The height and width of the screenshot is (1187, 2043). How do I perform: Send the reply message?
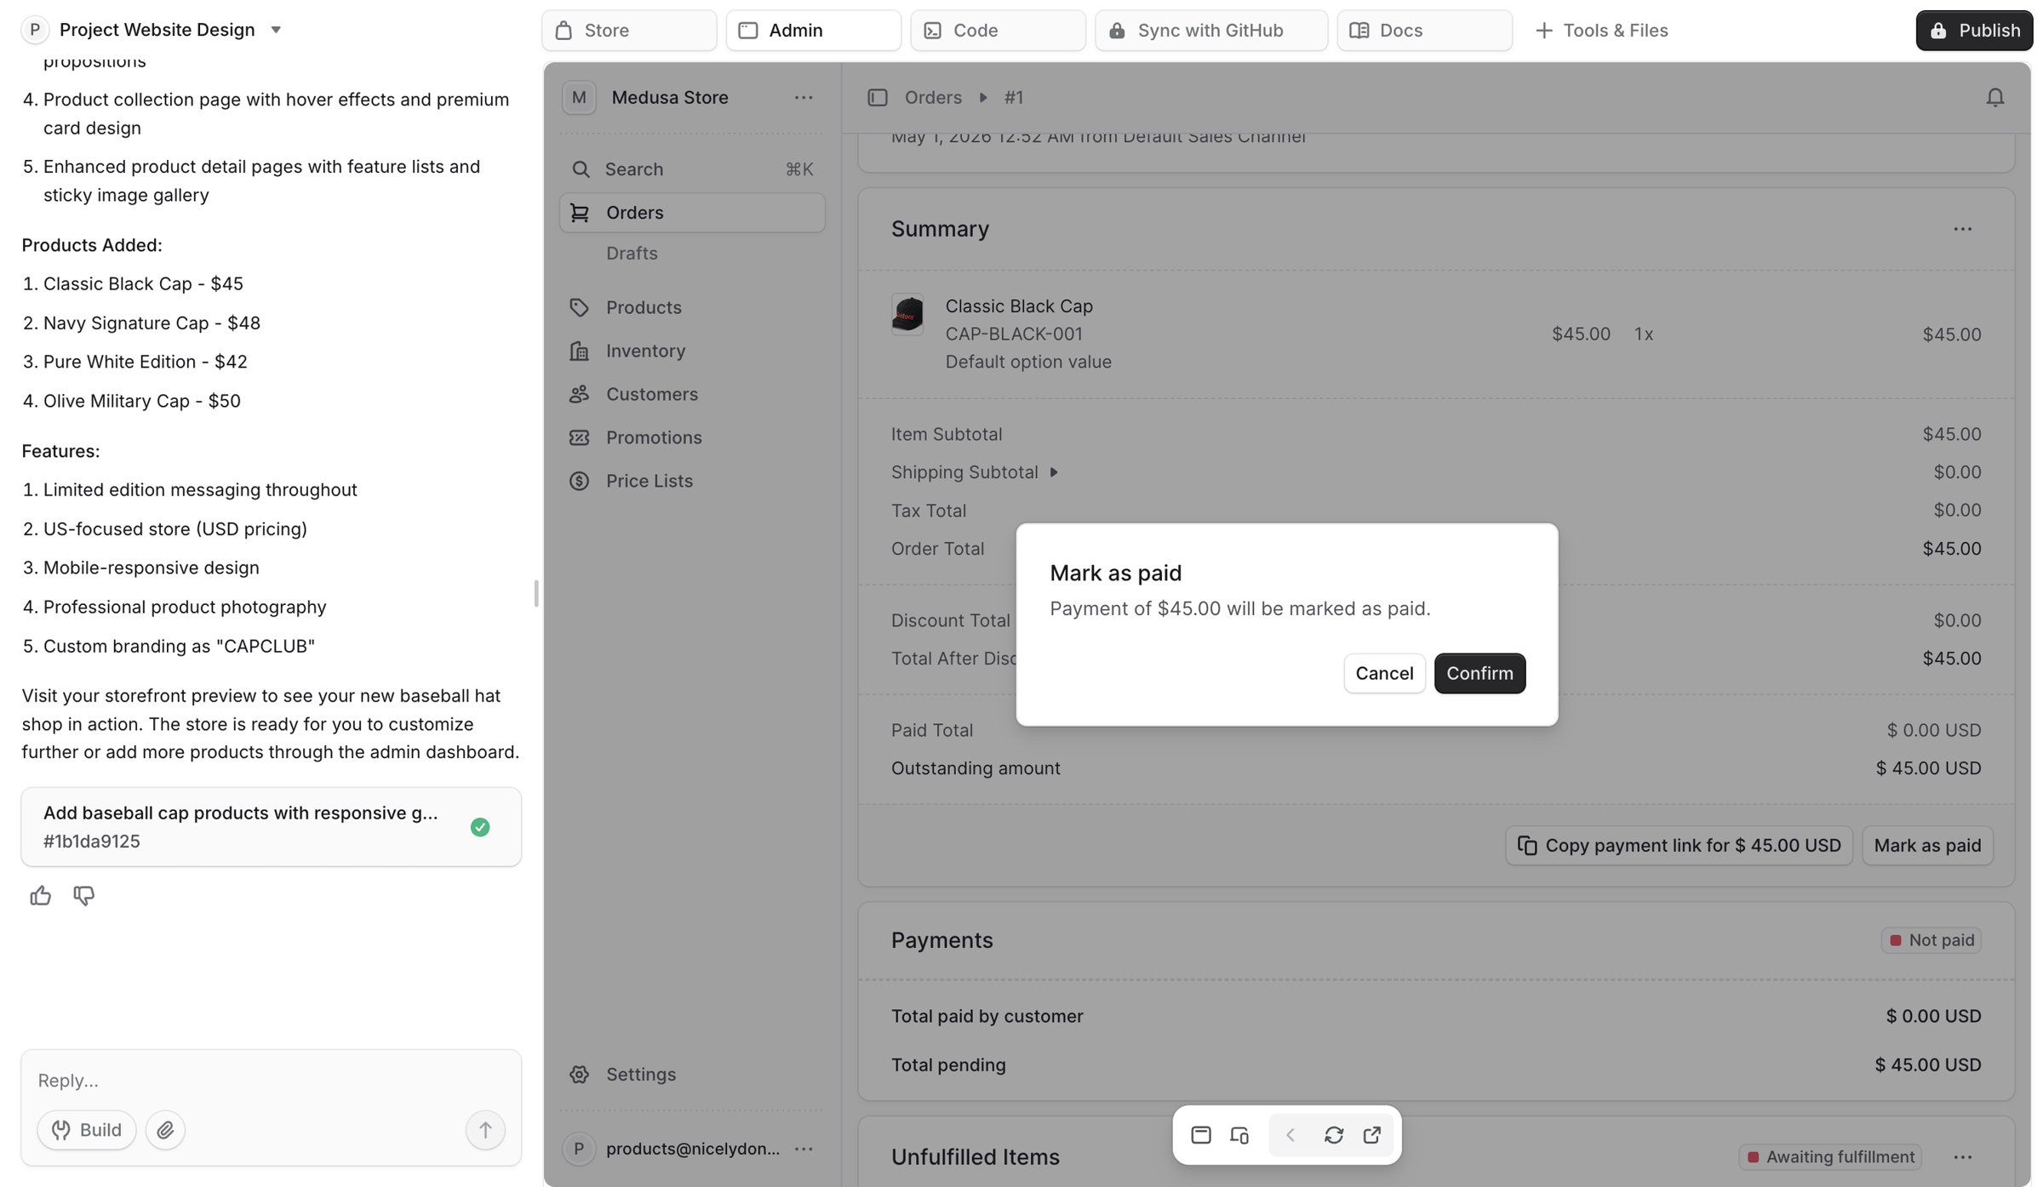click(485, 1129)
